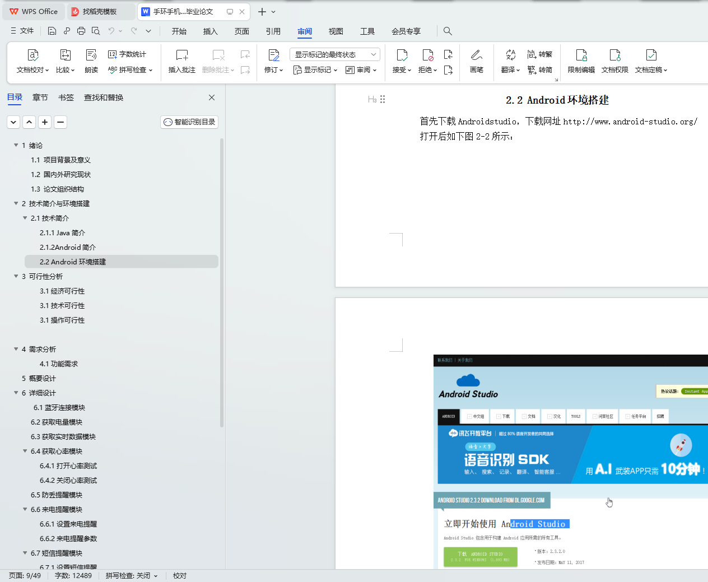Switch to the 插入 ribbon tab
708x582 pixels.
click(x=211, y=31)
